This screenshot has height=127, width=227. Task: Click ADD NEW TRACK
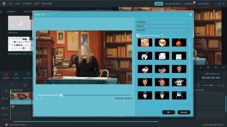pos(16,125)
